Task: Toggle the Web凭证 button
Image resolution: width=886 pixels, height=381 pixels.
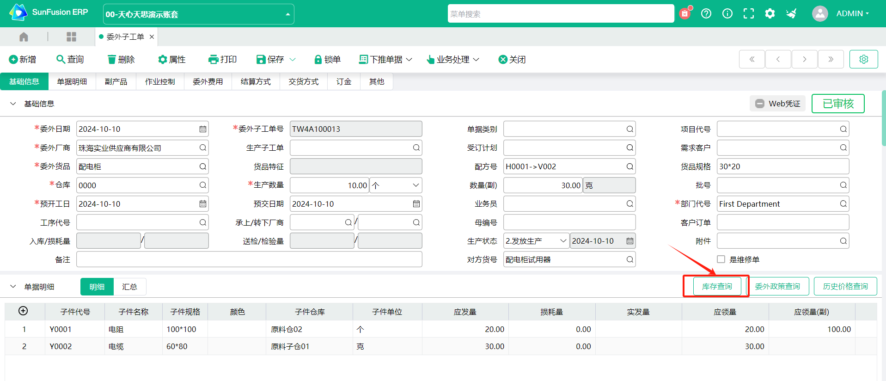Action: point(777,104)
